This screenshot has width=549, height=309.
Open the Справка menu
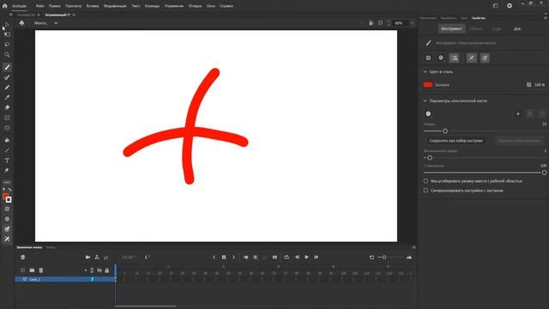pos(226,6)
